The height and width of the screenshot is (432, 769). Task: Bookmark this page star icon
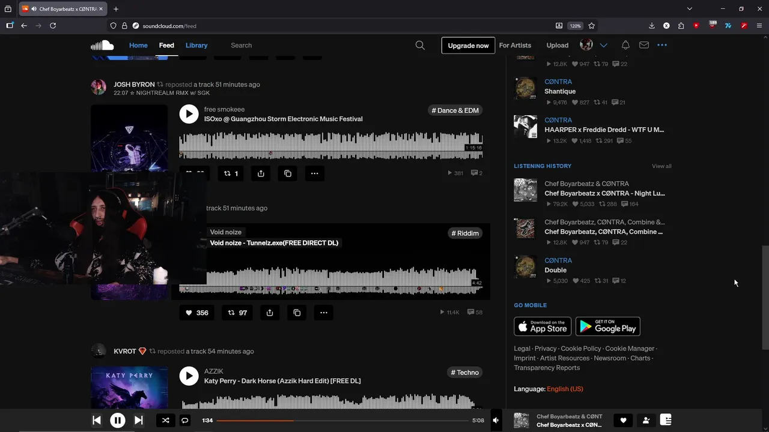pyautogui.click(x=592, y=26)
